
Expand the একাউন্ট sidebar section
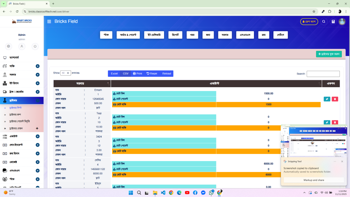point(38,136)
